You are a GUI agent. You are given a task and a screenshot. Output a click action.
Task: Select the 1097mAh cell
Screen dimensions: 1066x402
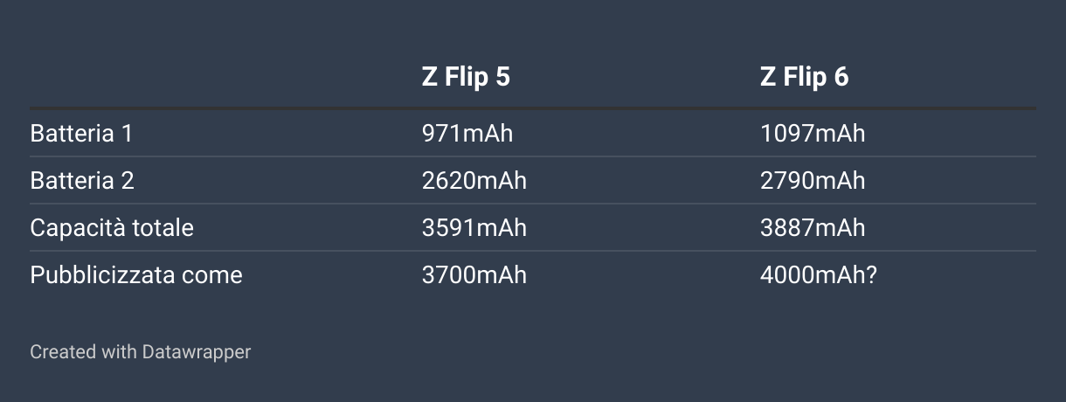pos(813,134)
